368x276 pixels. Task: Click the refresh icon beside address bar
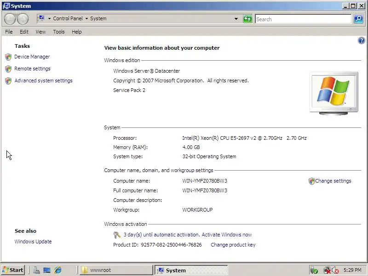click(247, 18)
